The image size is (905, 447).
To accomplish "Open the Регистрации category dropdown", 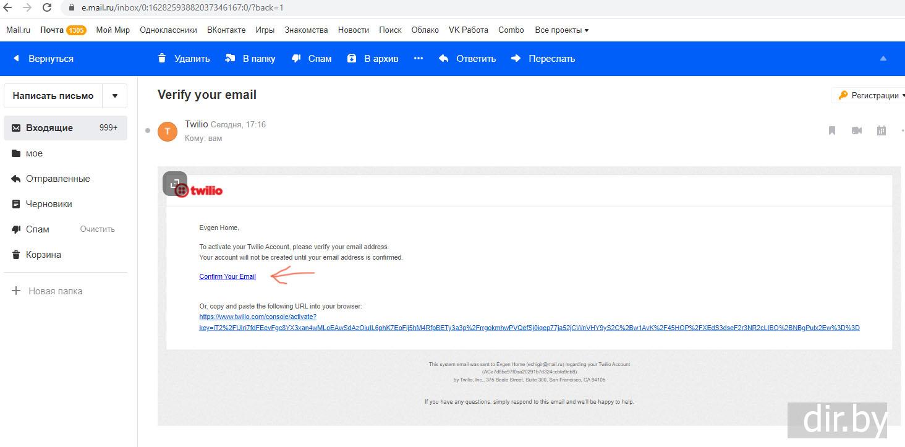I will (x=870, y=95).
